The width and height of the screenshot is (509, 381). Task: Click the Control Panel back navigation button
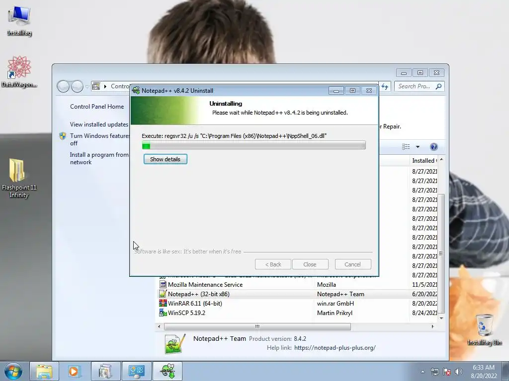(x=63, y=86)
